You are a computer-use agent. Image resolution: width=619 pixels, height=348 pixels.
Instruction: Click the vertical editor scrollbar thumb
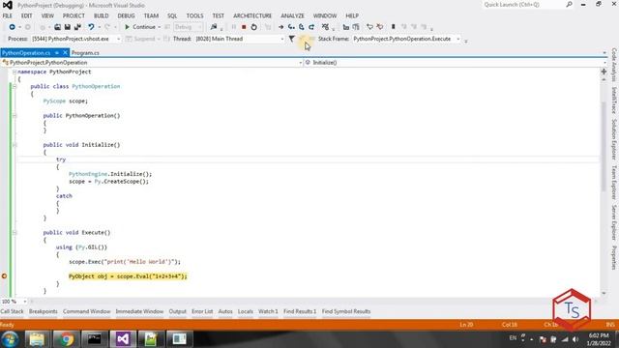point(604,146)
